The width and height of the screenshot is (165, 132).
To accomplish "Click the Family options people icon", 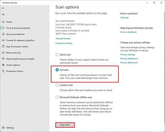I will pyautogui.click(x=3, y=65).
